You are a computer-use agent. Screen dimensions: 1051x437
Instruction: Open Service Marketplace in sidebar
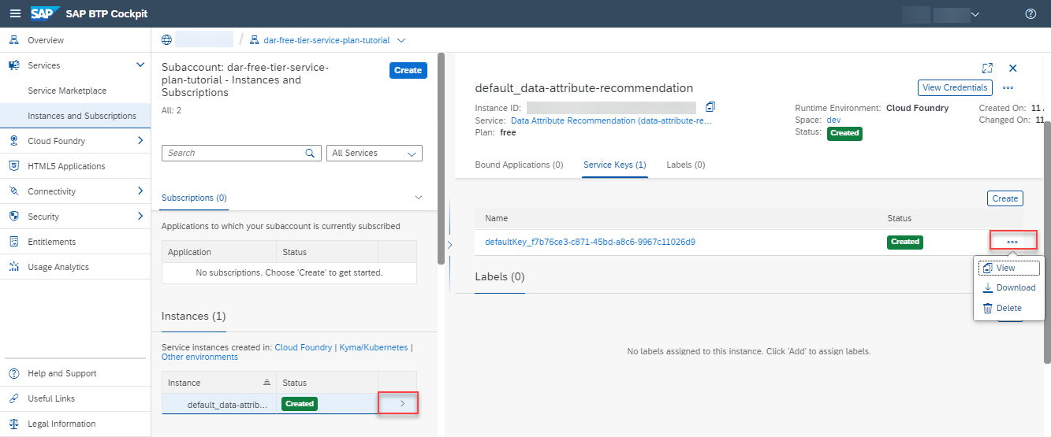(67, 91)
